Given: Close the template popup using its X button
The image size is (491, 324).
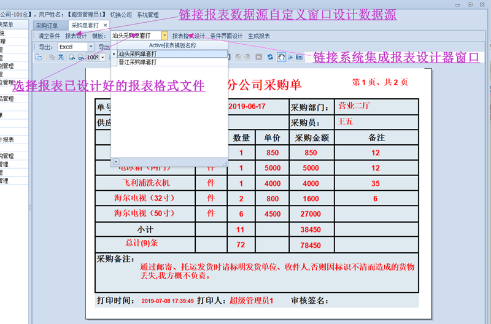Looking at the screenshot, I should (x=116, y=161).
